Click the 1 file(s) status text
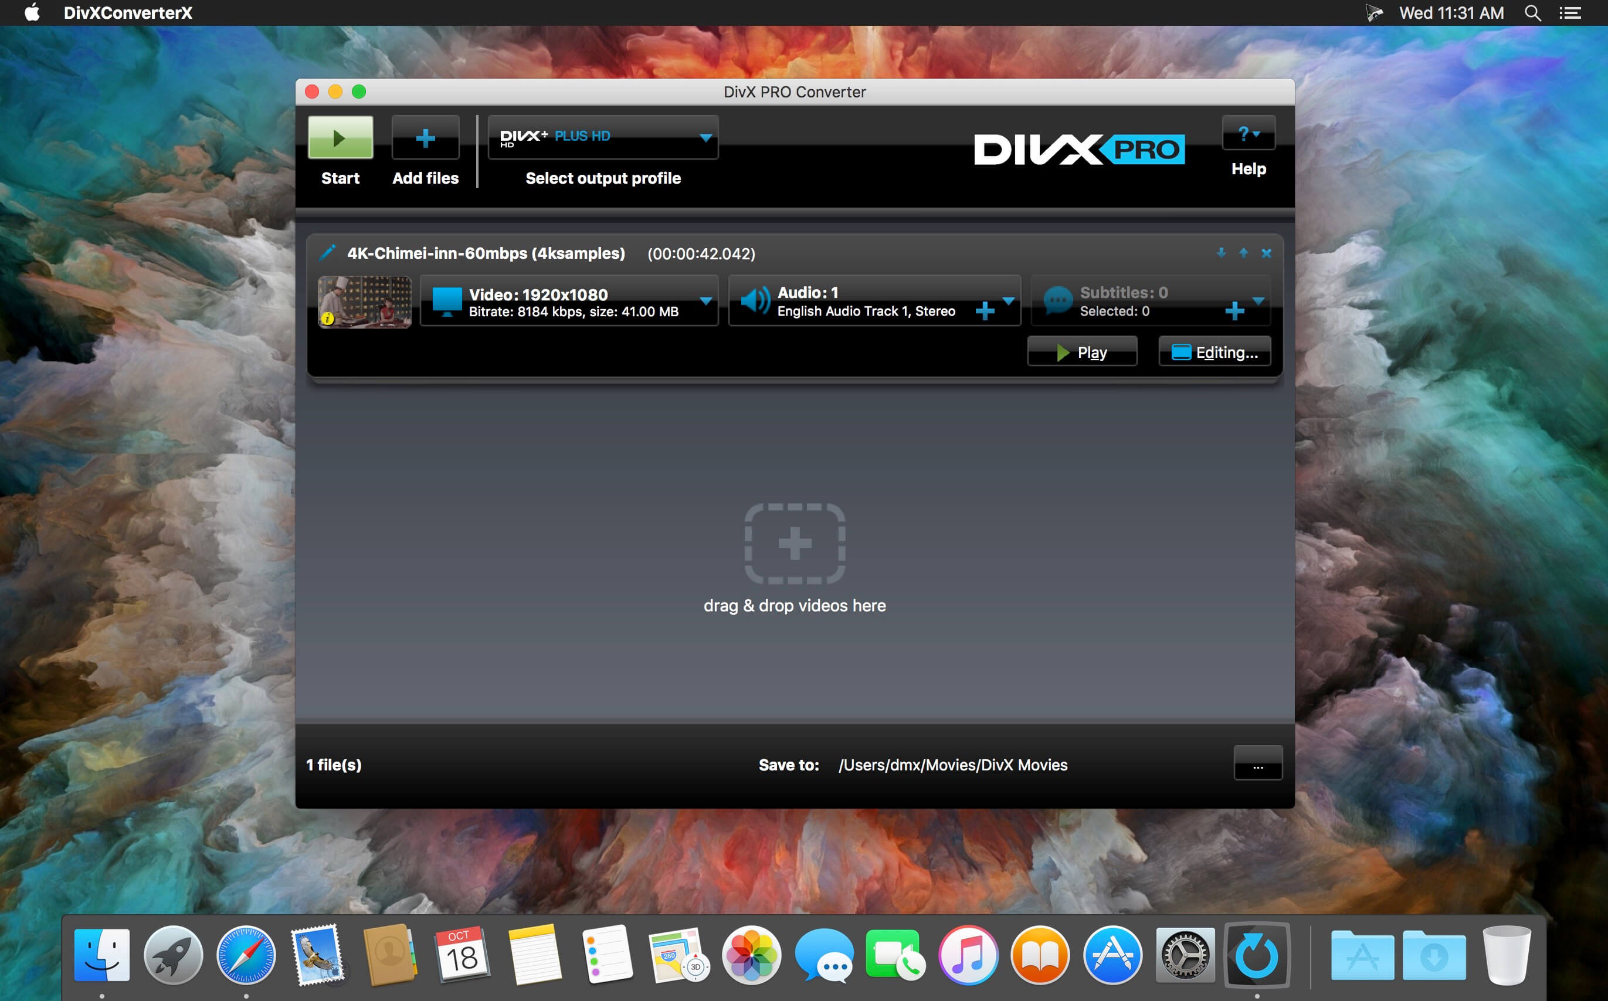 pos(334,765)
